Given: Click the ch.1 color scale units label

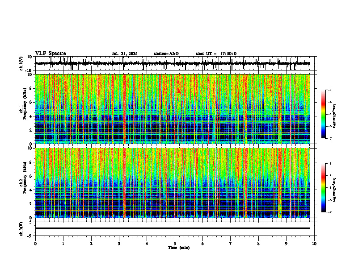Looking at the screenshot, I should coord(335,116).
